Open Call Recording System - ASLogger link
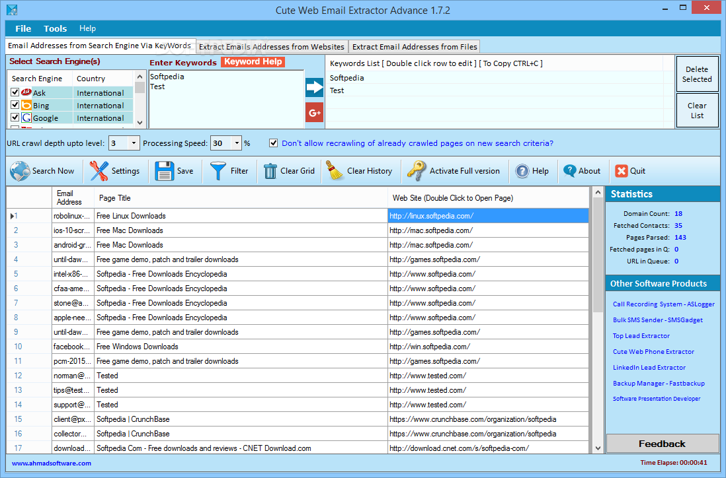Screen dimensions: 726x478 point(663,304)
